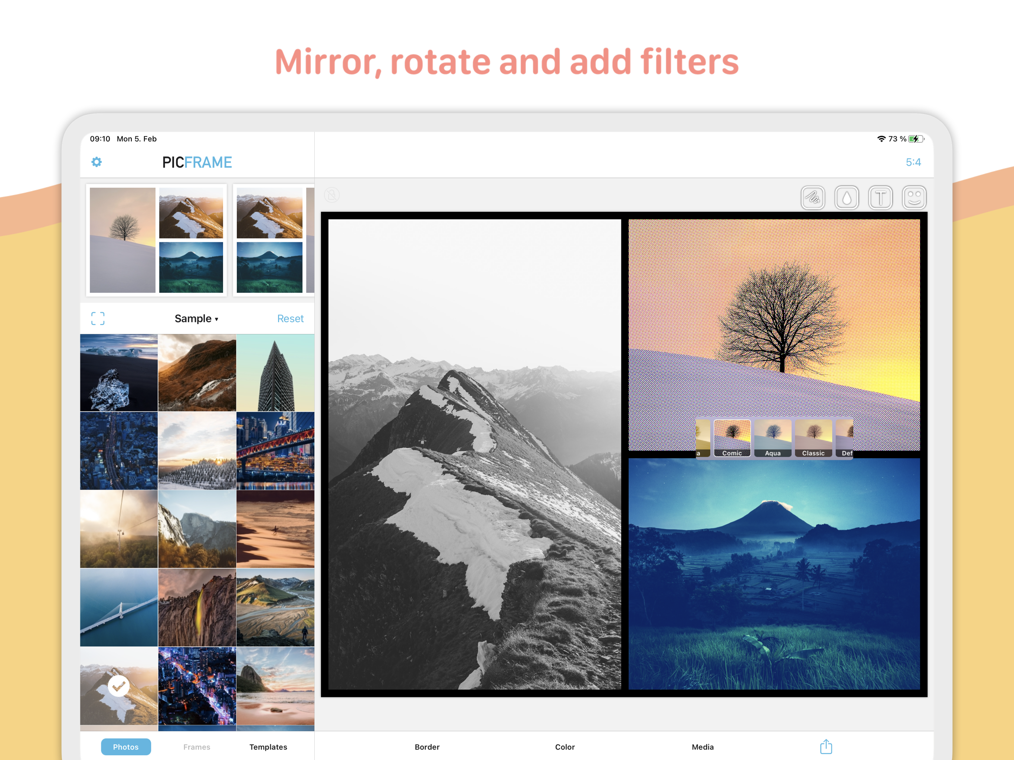Reset the photo selection

290,318
